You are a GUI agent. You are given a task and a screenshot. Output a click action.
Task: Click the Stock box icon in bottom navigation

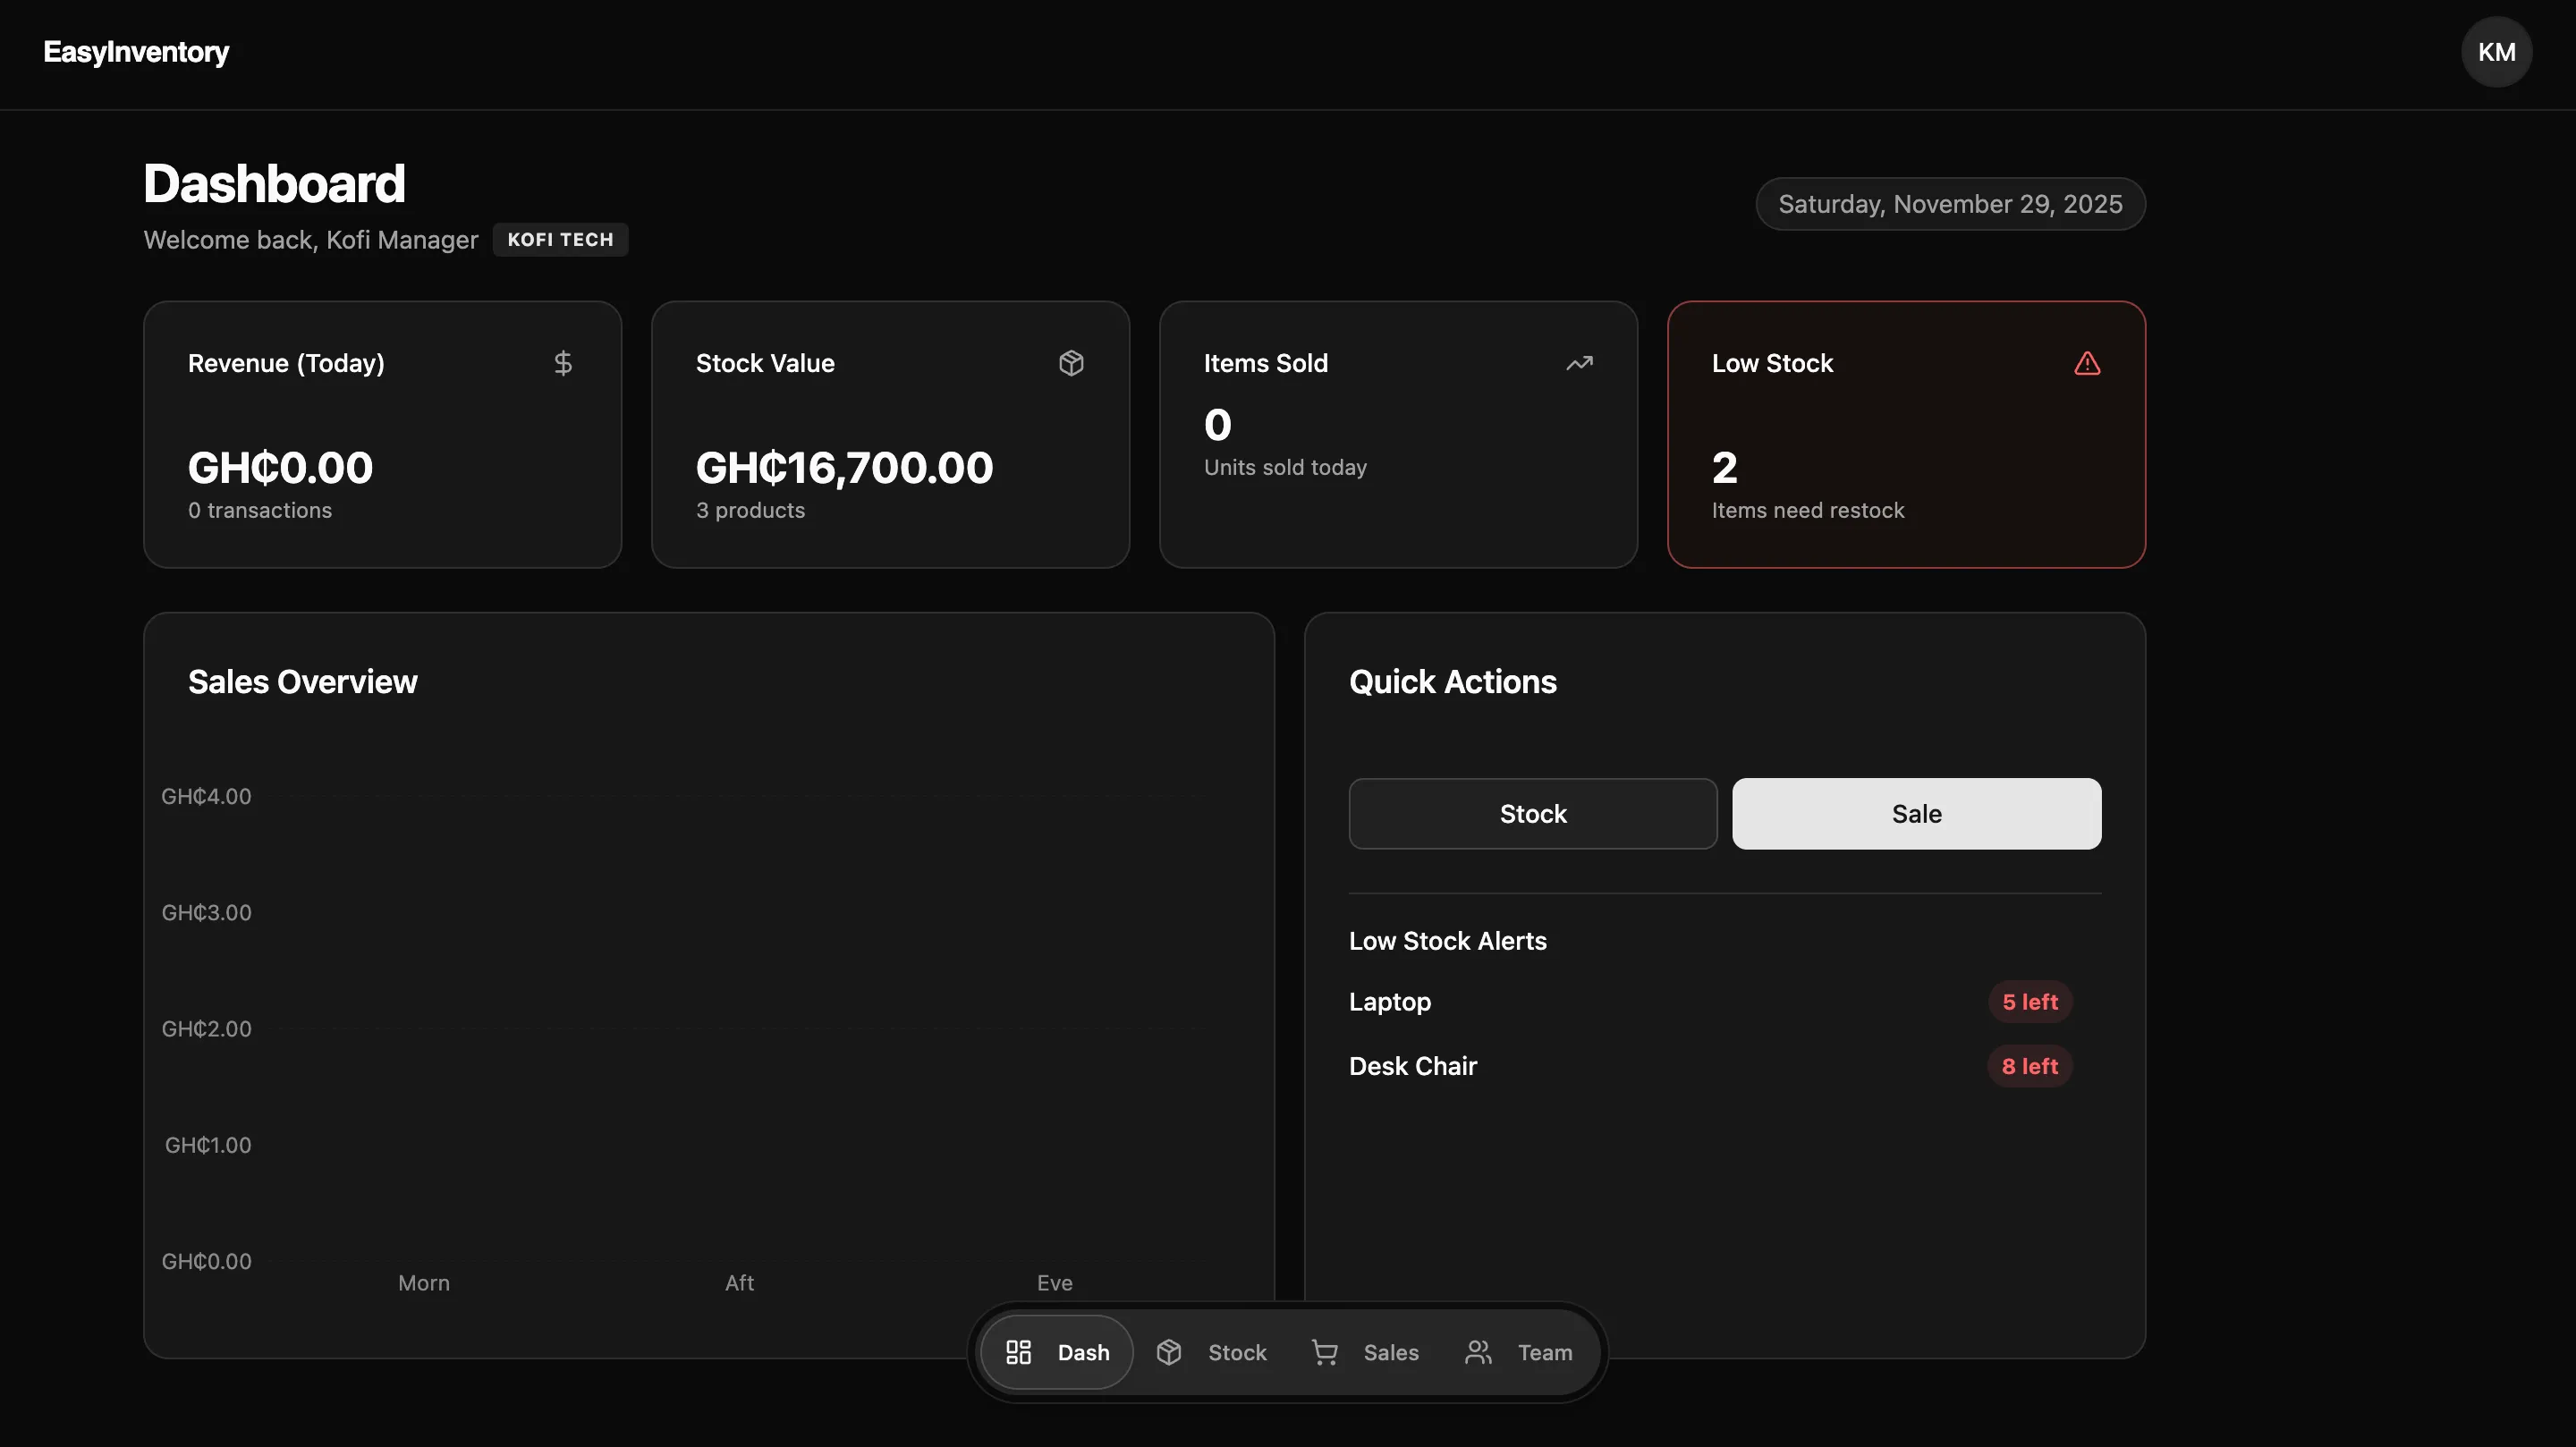[1170, 1351]
